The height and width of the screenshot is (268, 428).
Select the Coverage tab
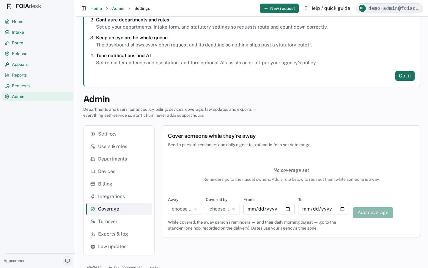119,209
